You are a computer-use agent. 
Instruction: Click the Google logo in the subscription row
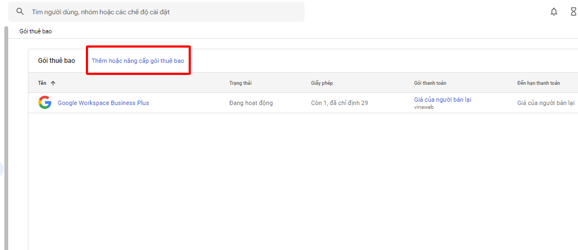(x=45, y=102)
